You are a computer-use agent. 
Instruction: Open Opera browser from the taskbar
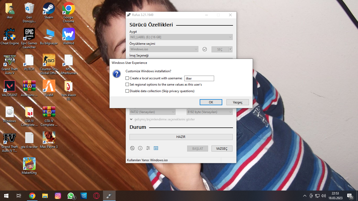click(x=96, y=196)
